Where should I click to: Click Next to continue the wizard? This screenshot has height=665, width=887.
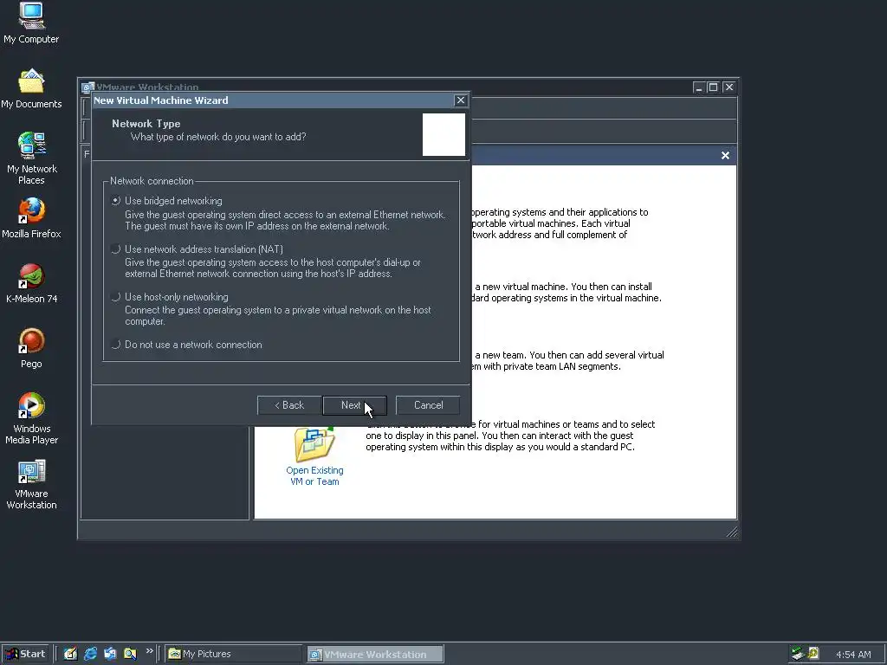[354, 405]
